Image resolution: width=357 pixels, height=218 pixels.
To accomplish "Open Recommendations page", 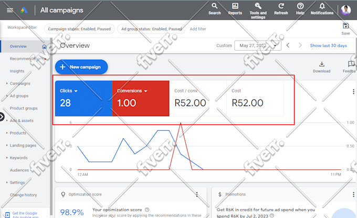I will pos(27,59).
